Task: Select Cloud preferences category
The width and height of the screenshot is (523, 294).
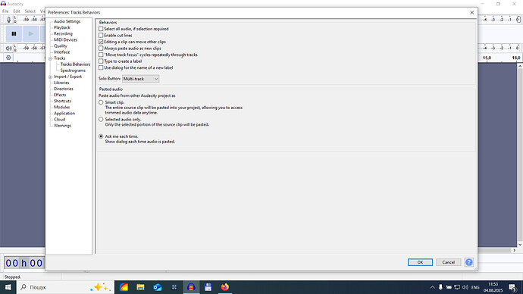Action: [x=59, y=119]
